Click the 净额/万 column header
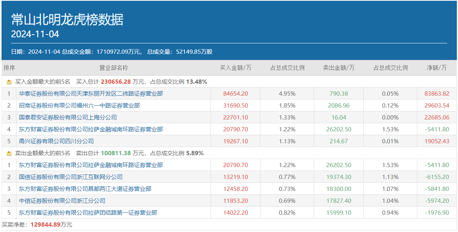The height and width of the screenshot is (232, 458). [437, 68]
